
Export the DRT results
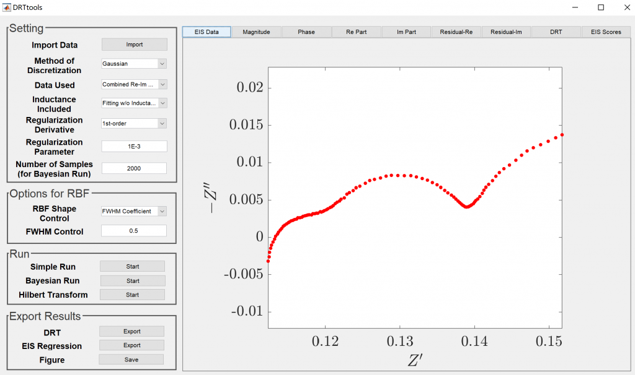tap(132, 332)
